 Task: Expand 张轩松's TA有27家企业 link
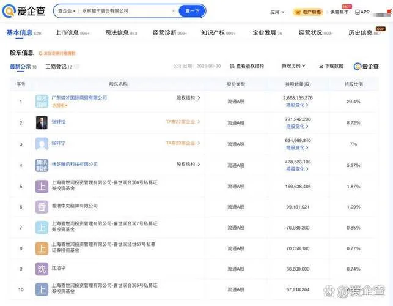[183, 122]
